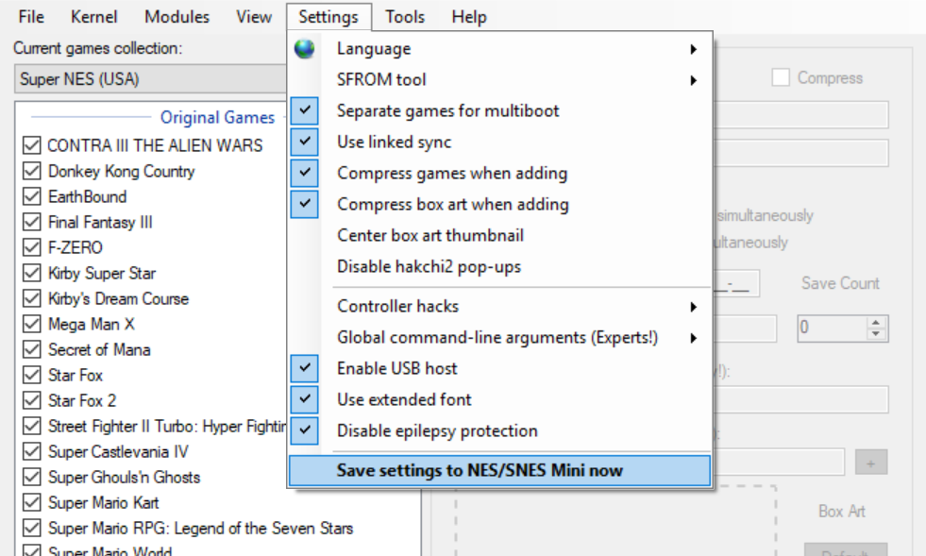Viewport: 926px width, 556px height.
Task: Enable Center box art thumbnail
Action: point(499,235)
